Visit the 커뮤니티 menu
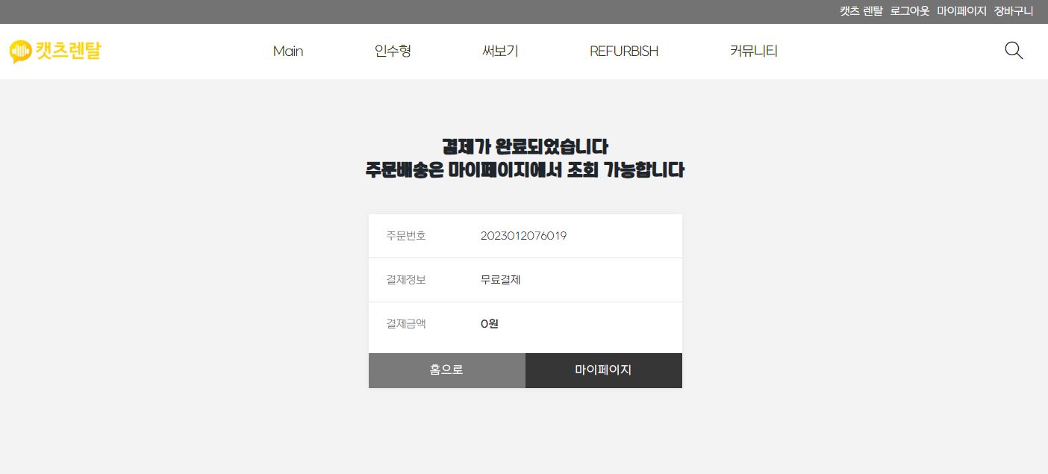The image size is (1048, 474). [x=754, y=51]
